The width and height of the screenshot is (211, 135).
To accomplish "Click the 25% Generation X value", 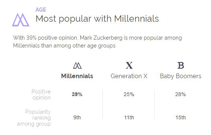I will 129,94.
